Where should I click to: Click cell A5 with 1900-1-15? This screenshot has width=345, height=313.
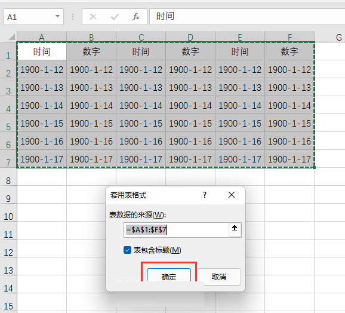pos(42,123)
